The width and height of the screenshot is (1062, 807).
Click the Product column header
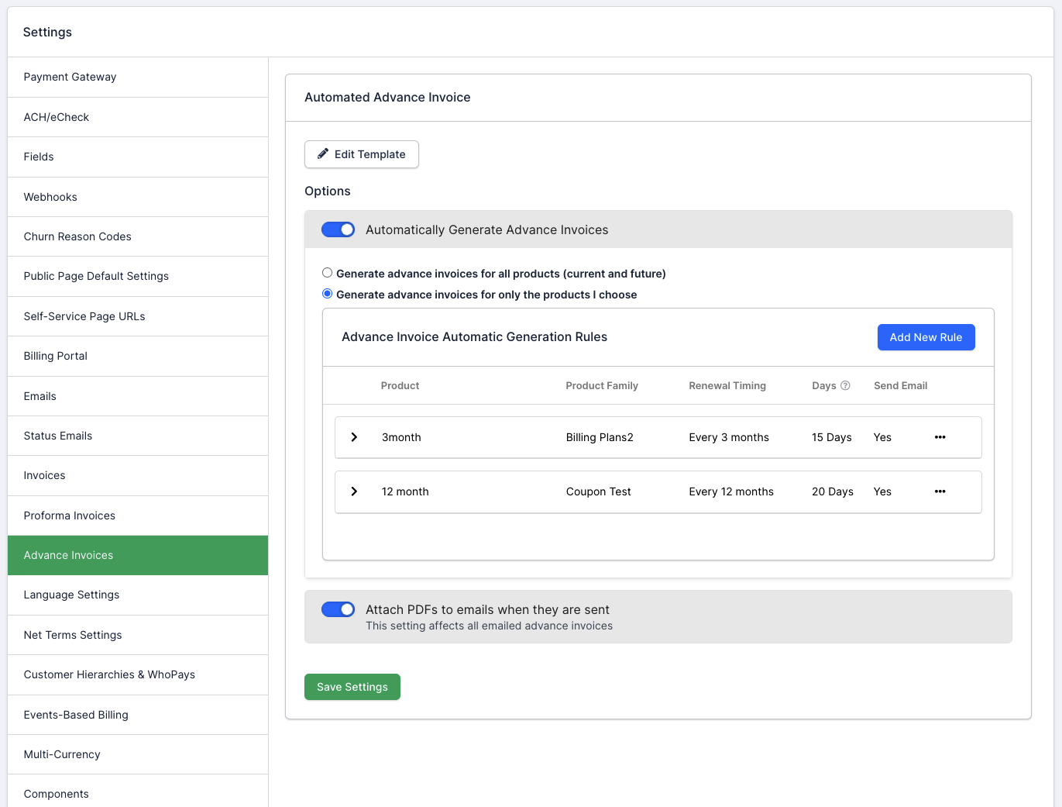(400, 386)
